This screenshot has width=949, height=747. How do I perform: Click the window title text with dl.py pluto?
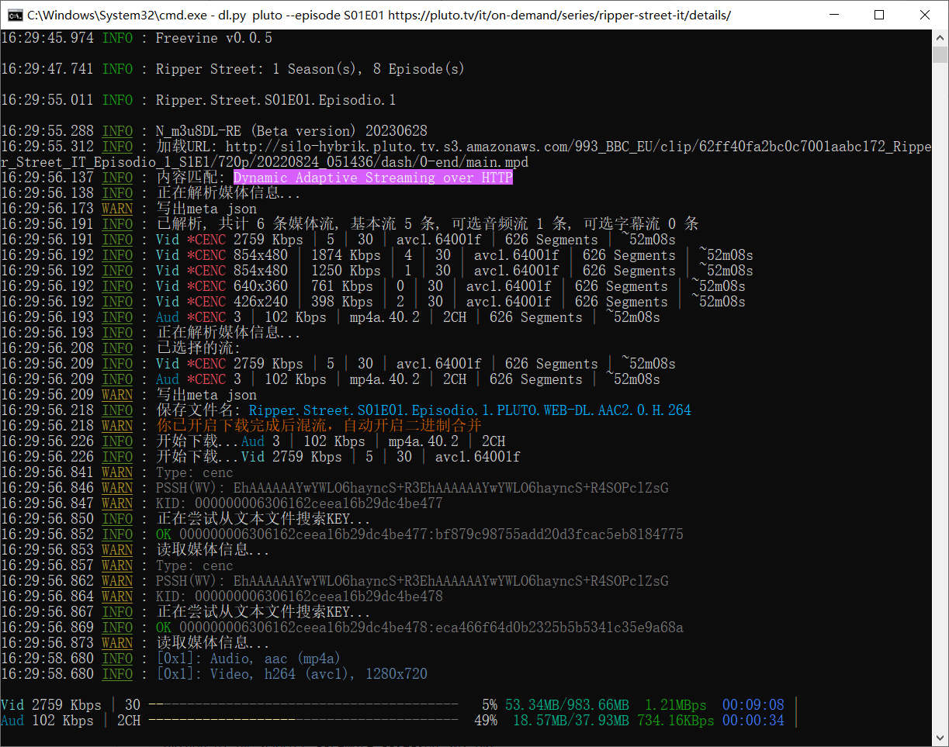point(379,15)
